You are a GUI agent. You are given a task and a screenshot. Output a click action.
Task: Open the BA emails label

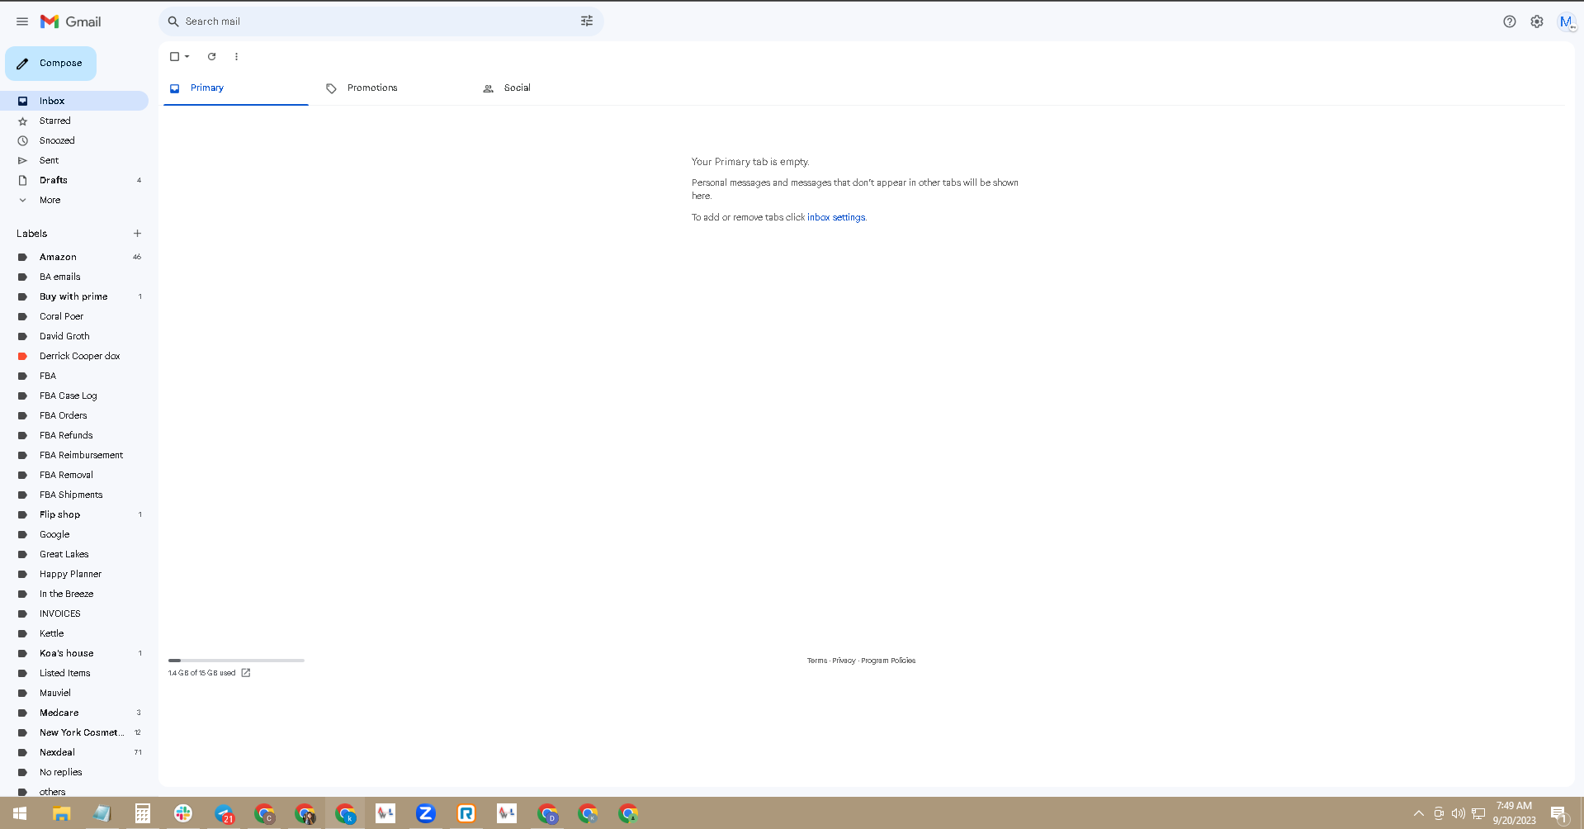point(74,277)
